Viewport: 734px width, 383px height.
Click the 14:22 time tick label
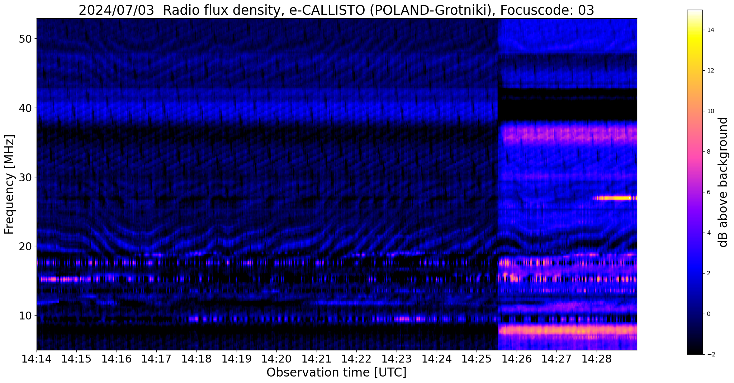(x=356, y=359)
